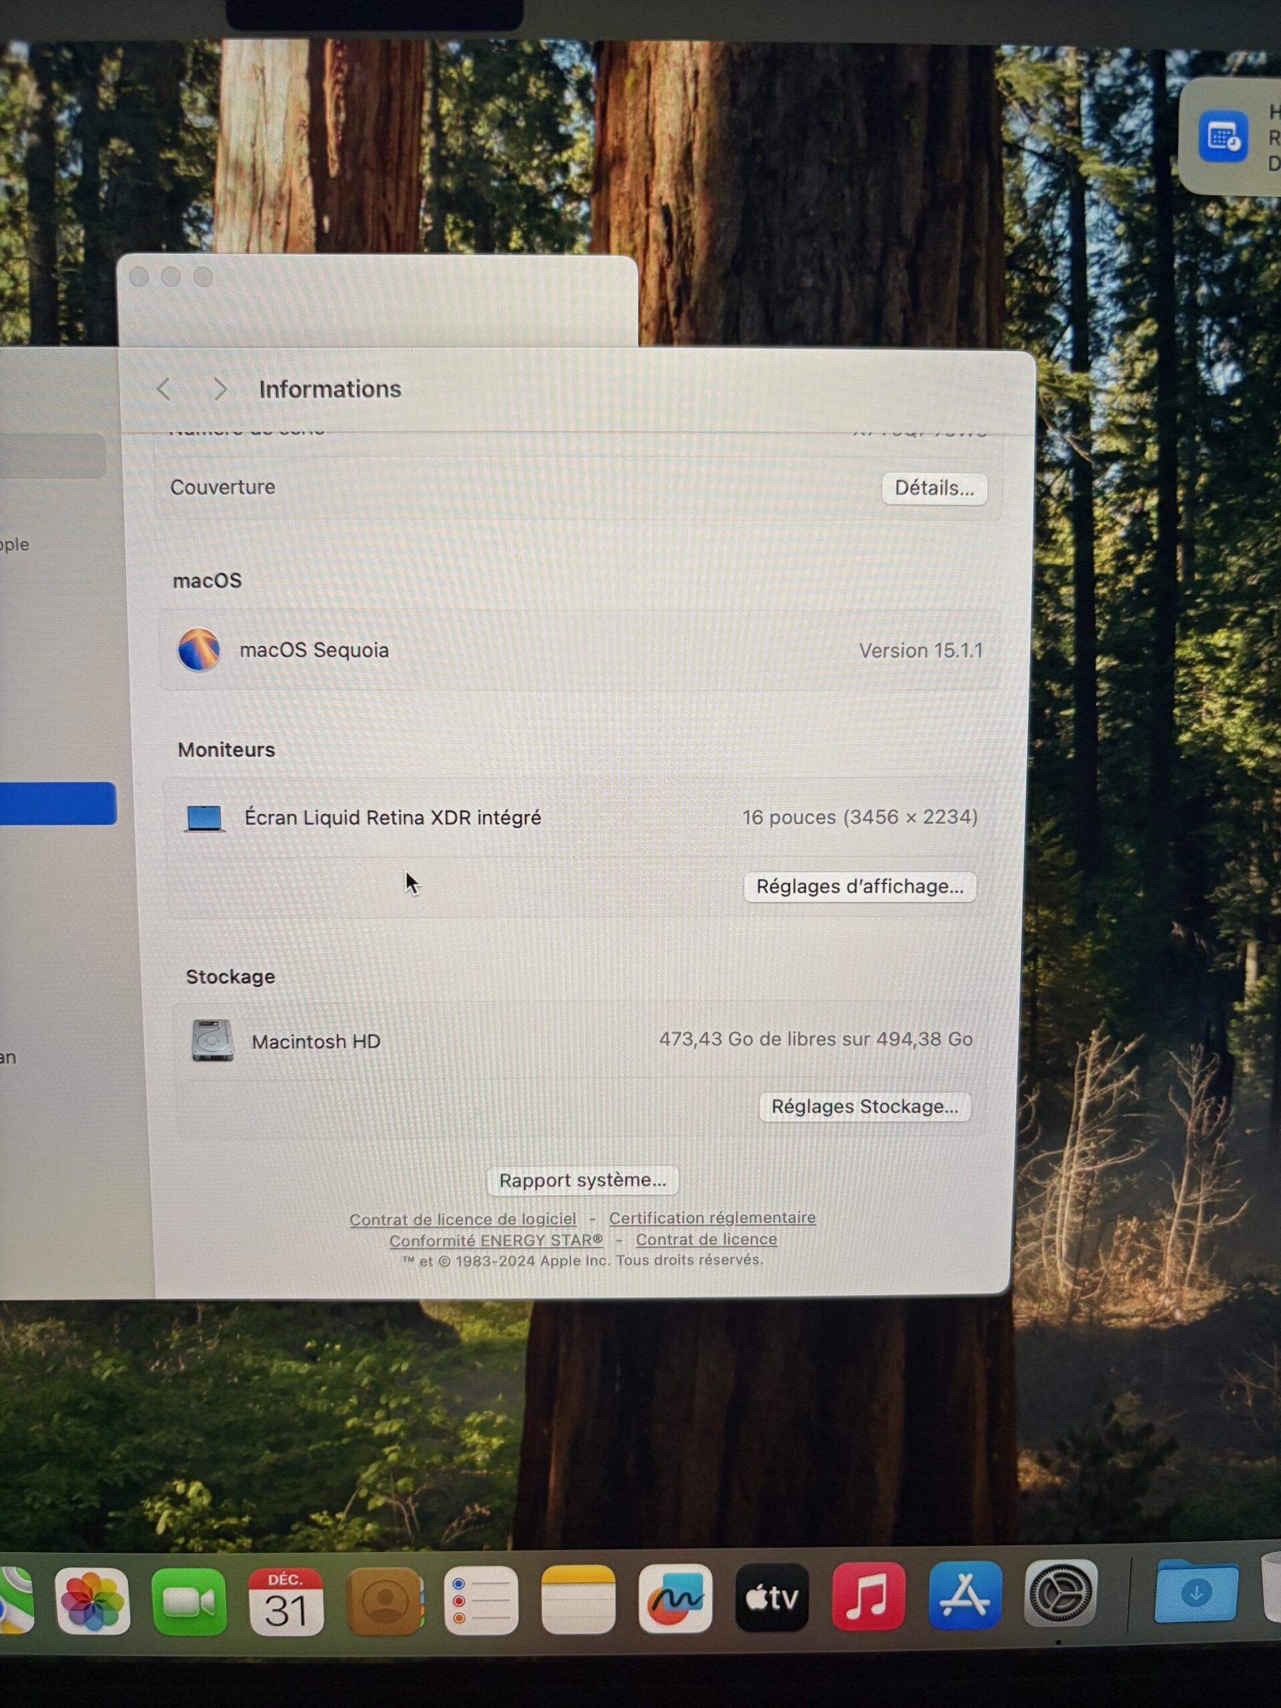Launch Apple TV from Dock
1281x1708 pixels.
(771, 1598)
